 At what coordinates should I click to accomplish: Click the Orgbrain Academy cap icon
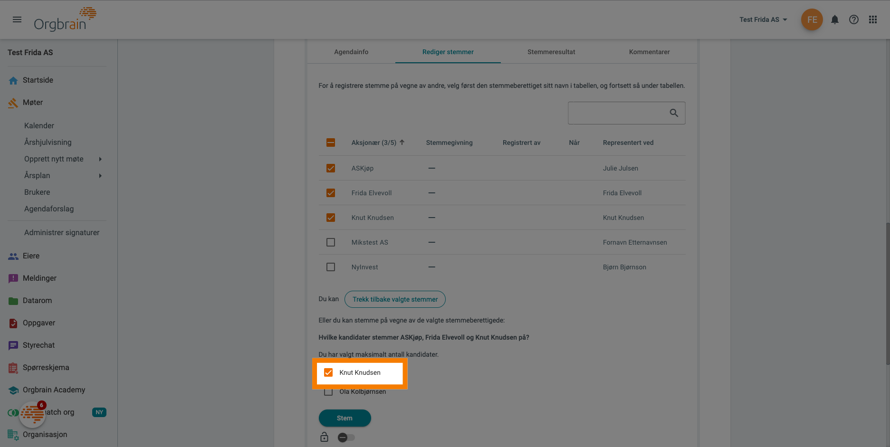point(13,390)
